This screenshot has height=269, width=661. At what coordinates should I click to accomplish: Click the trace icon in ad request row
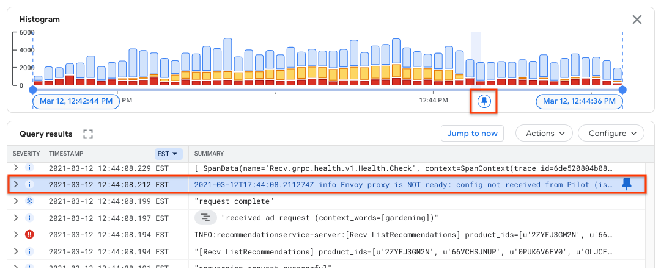click(x=205, y=218)
